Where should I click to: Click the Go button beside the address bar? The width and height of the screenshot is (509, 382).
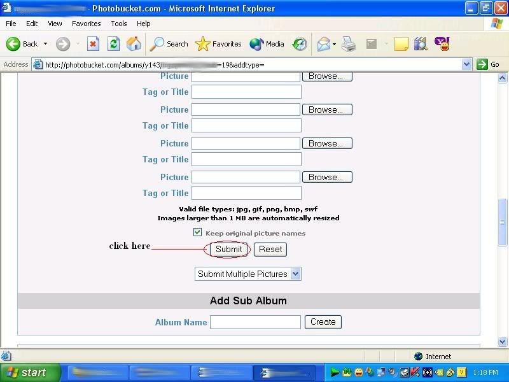488,64
